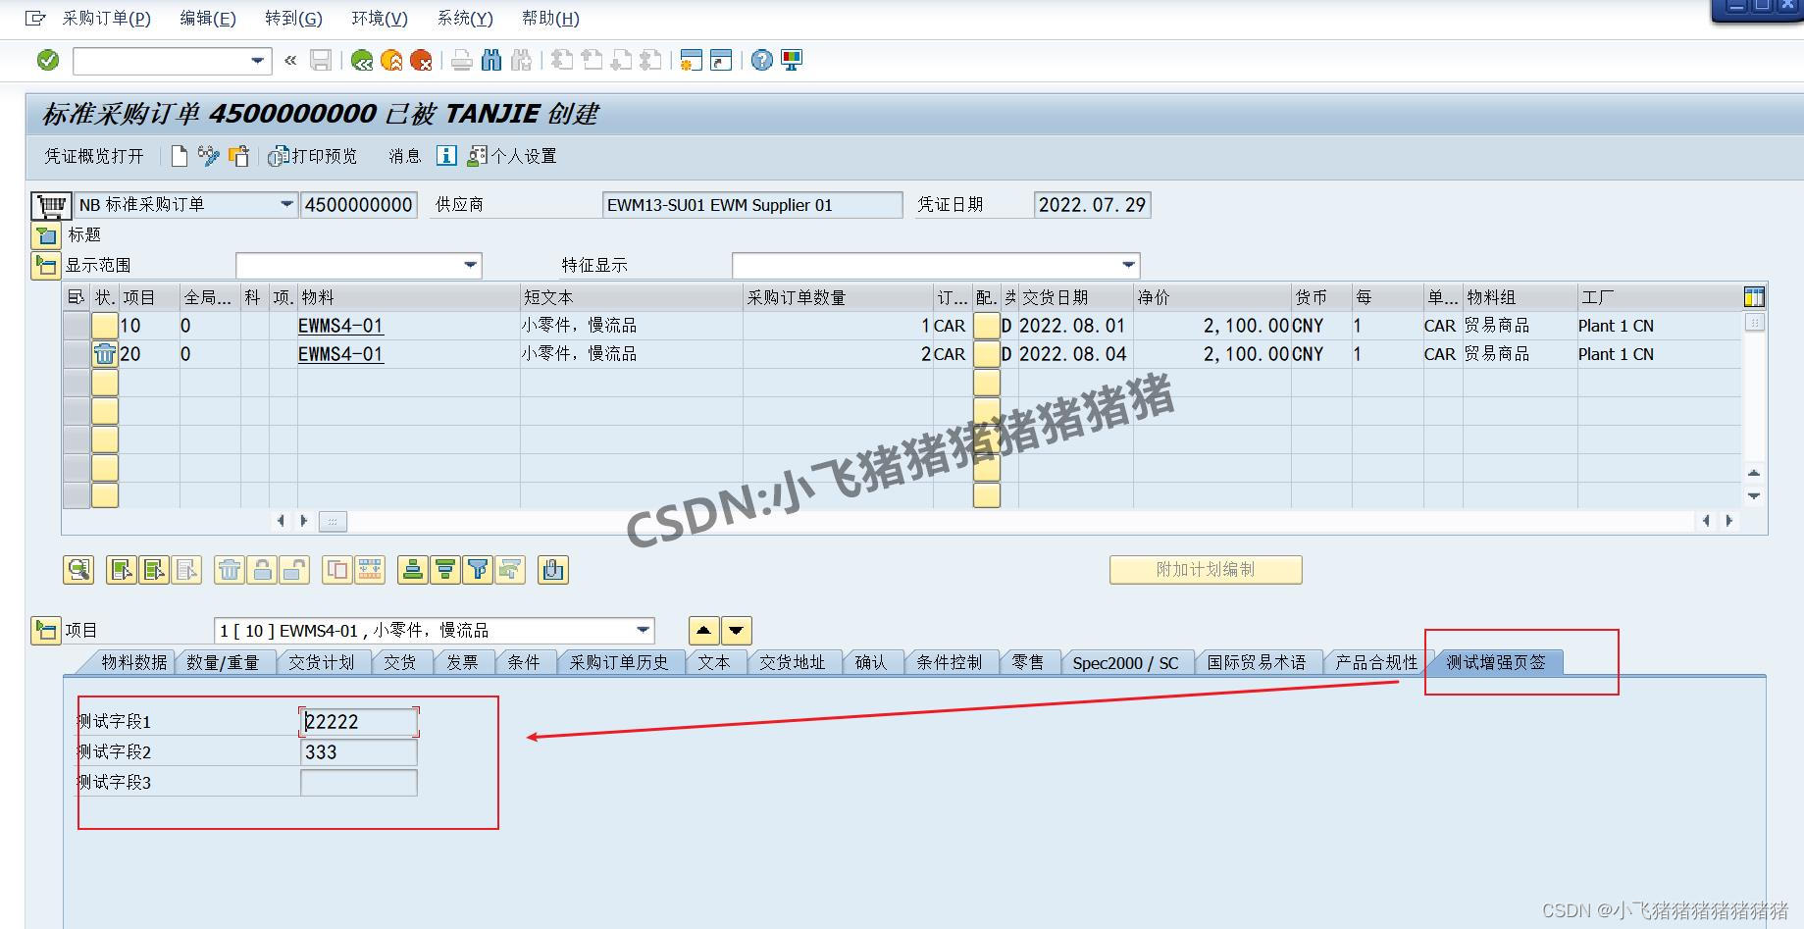Open the 显示范围 dropdown

[471, 265]
